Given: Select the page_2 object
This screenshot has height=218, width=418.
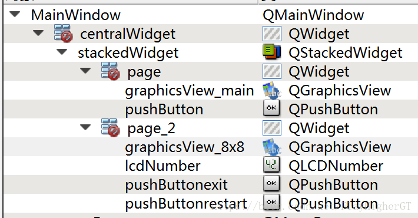Looking at the screenshot, I should pyautogui.click(x=151, y=129).
